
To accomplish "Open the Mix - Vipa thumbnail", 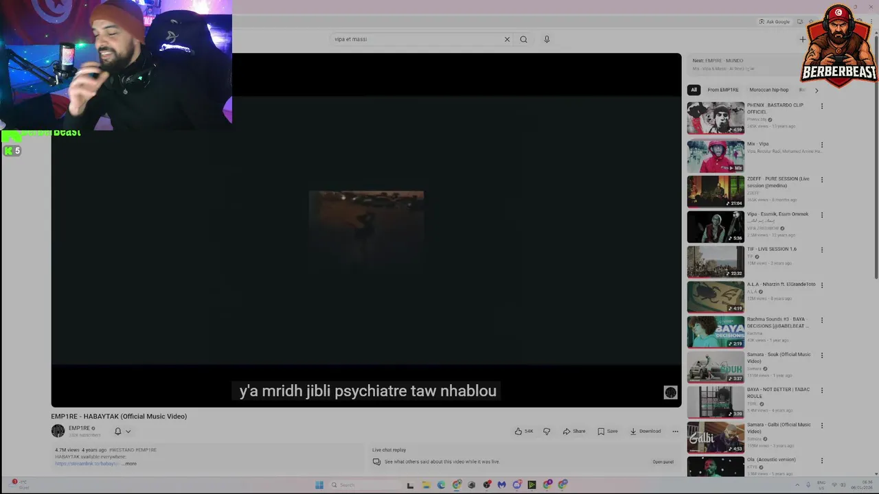I will click(x=716, y=156).
